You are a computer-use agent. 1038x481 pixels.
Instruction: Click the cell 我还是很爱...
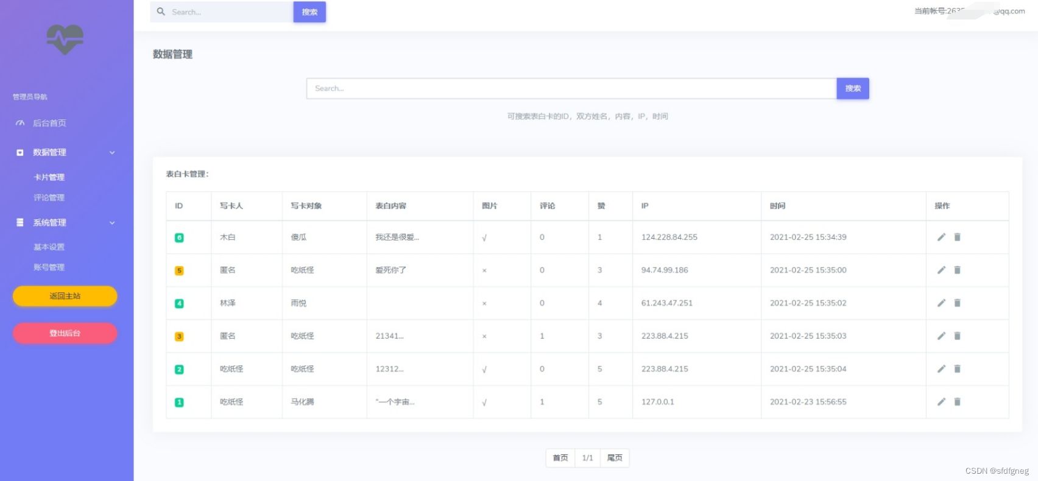click(397, 237)
